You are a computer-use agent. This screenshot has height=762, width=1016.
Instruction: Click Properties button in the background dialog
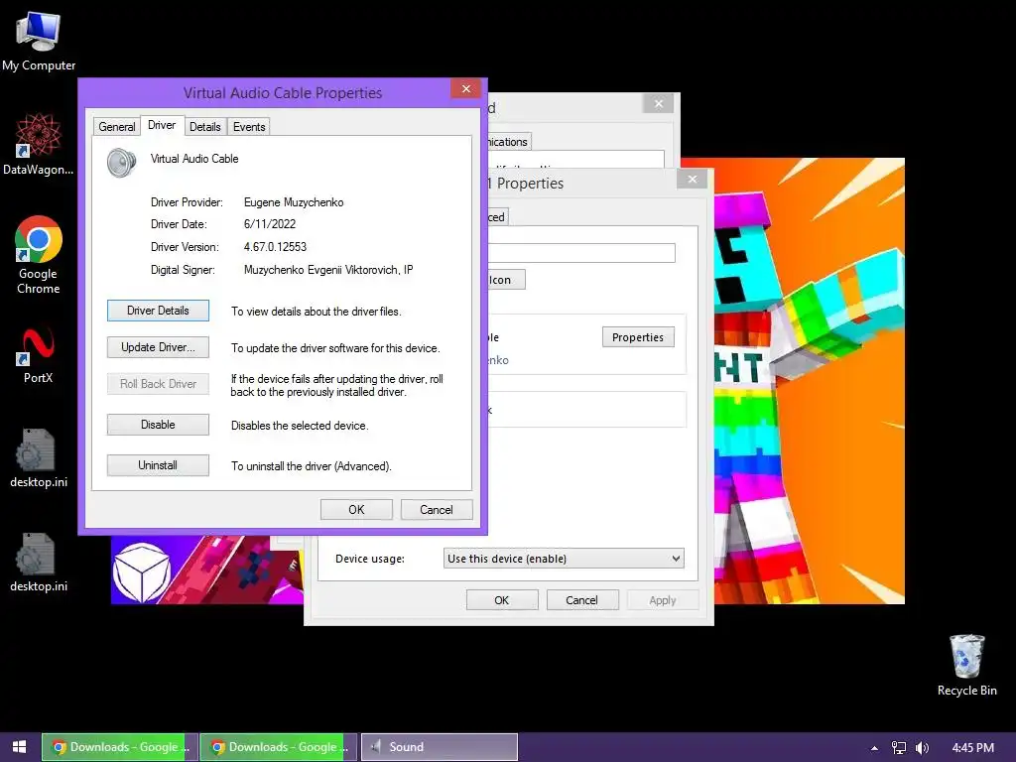638,337
